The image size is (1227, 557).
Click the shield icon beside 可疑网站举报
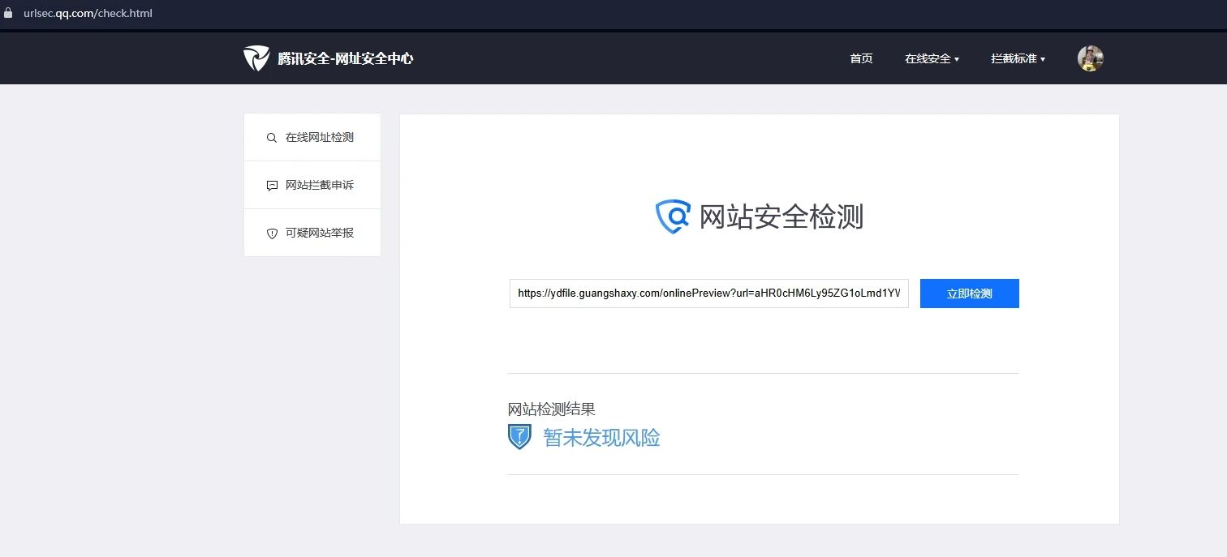point(272,234)
